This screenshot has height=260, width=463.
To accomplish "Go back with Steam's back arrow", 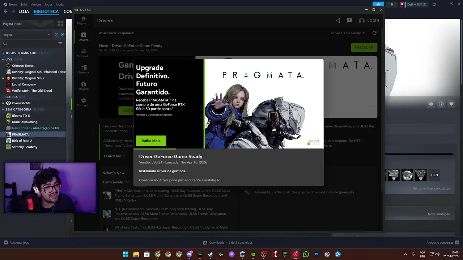I will 5,12.
